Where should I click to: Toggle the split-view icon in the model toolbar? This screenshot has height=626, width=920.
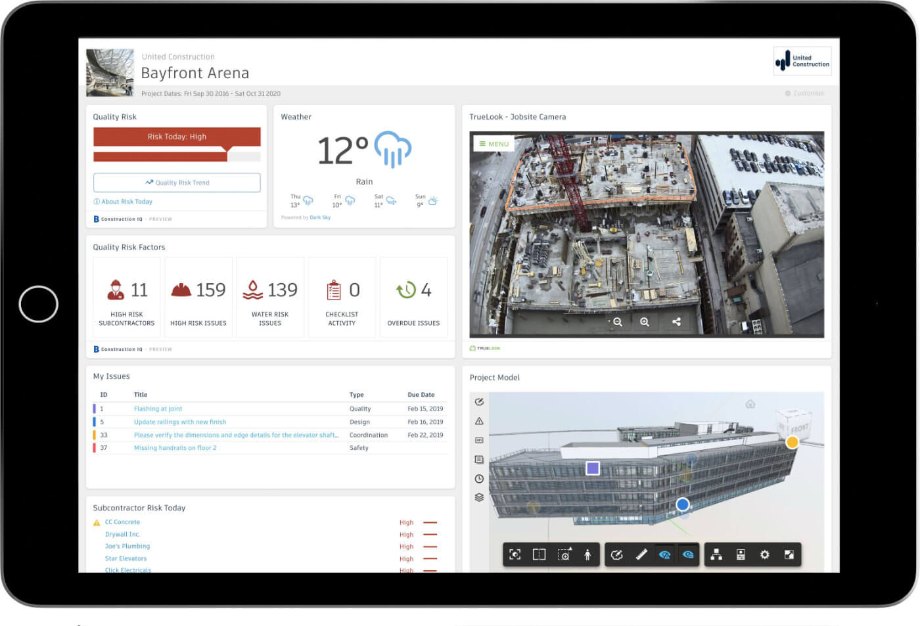pyautogui.click(x=538, y=554)
